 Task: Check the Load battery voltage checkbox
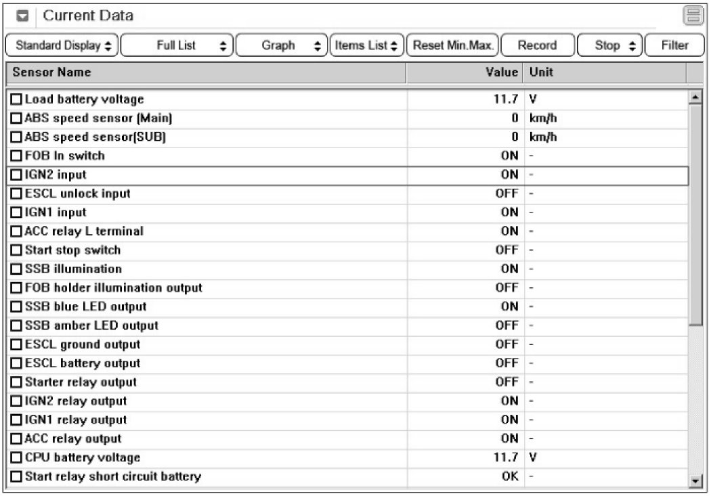(16, 99)
